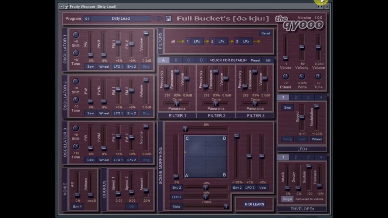Click Oscillator 1 Shift knob
Screen dimensions: 388x218
click(x=76, y=35)
